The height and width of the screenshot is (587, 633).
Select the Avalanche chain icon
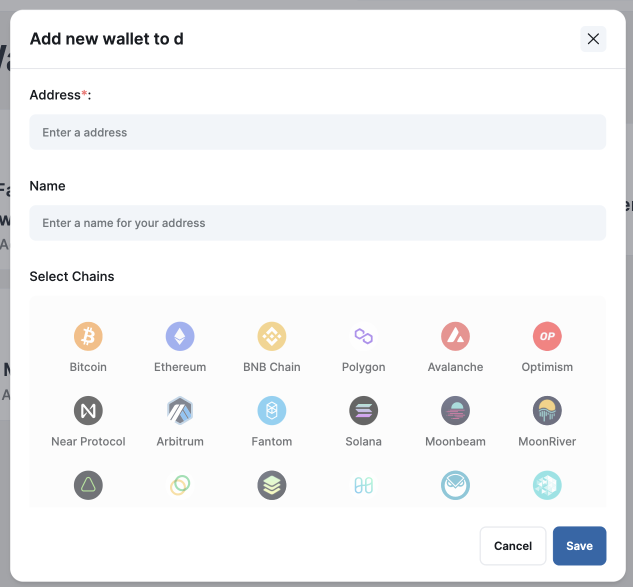(x=455, y=336)
